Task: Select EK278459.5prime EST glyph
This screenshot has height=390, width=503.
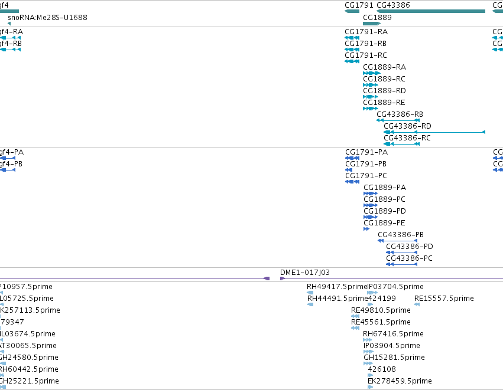Action: coord(371,387)
